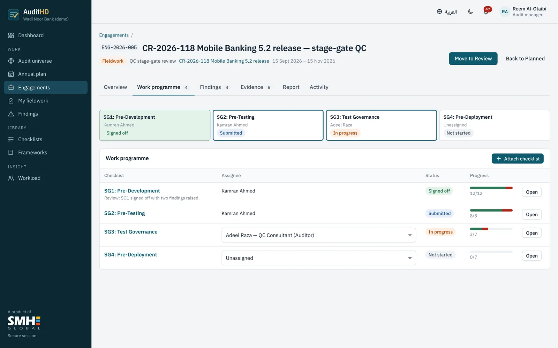This screenshot has height=348, width=558.
Task: Open My fieldwork clipboard icon
Action: (11, 101)
